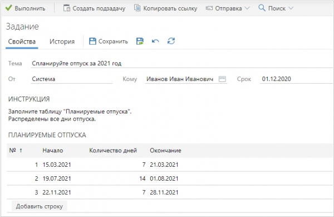Select end date 28.11.2021 cell
Image resolution: width=334 pixels, height=217 pixels.
point(164,192)
